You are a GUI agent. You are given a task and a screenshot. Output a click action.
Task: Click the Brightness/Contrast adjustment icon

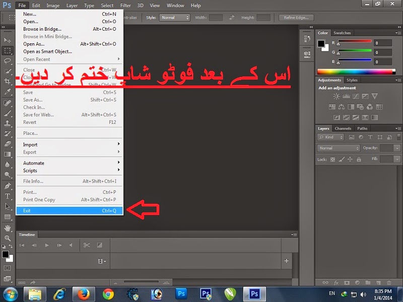click(336, 96)
